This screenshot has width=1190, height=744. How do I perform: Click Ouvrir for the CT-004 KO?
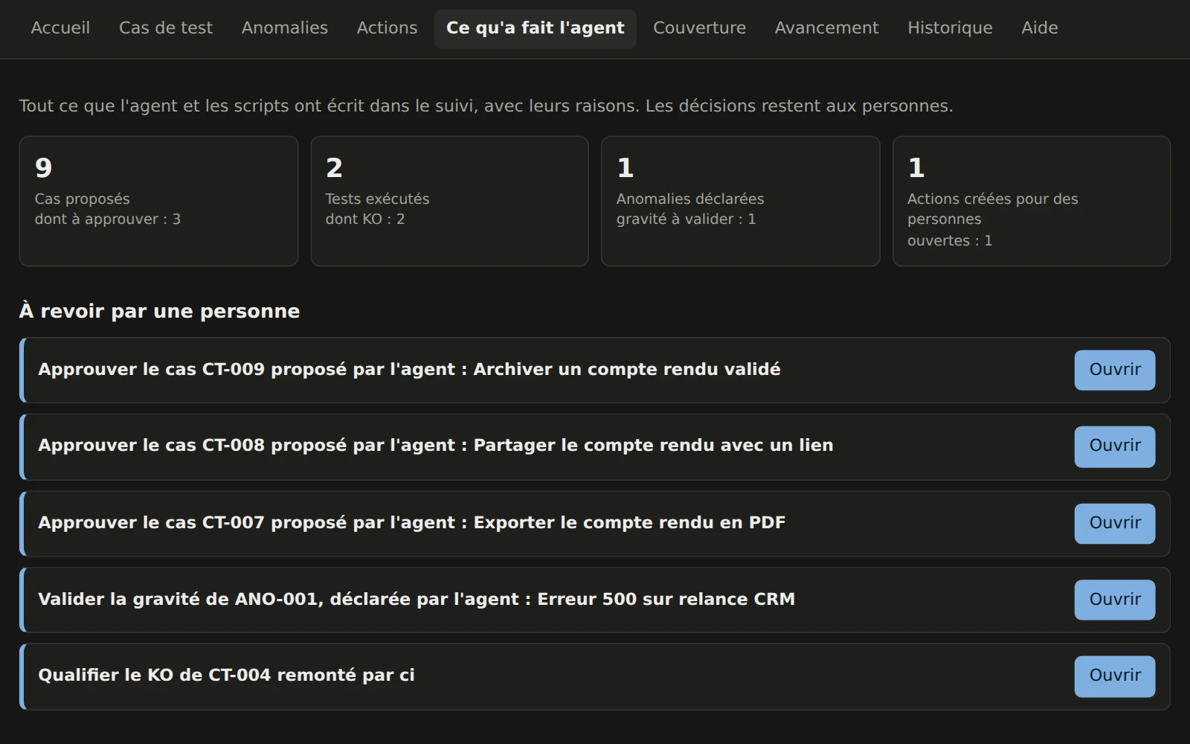pyautogui.click(x=1114, y=676)
